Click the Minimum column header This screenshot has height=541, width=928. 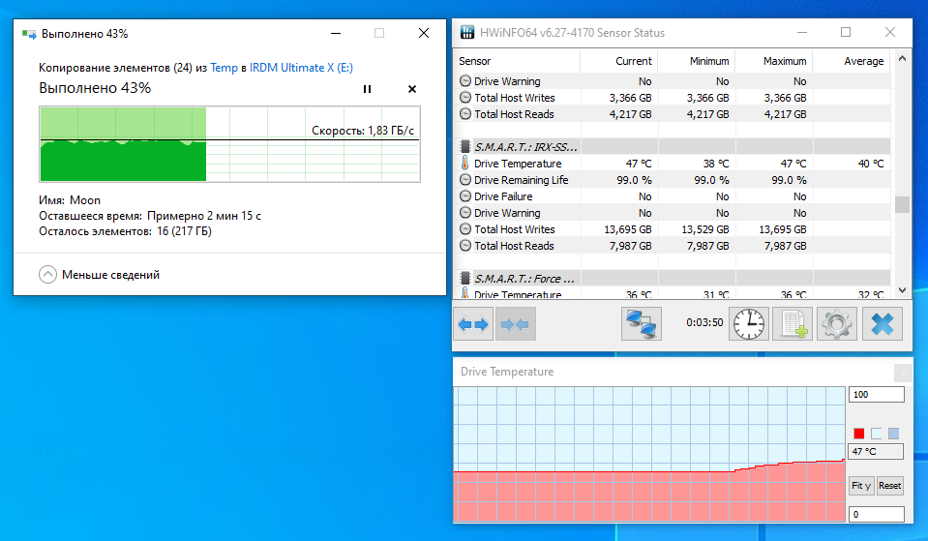[697, 61]
